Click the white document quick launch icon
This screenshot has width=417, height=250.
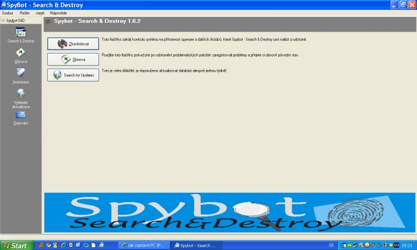[93, 245]
